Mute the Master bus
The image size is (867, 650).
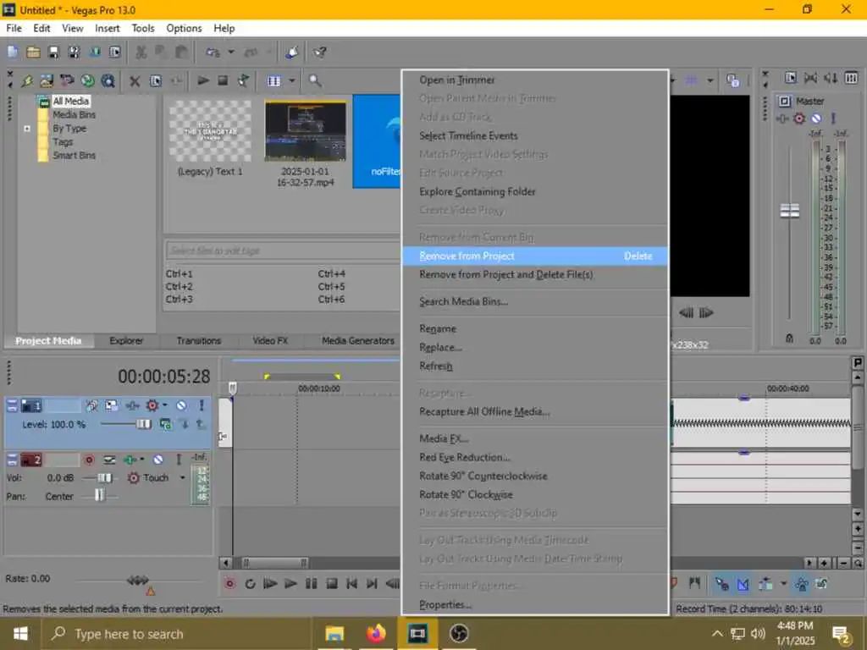tap(816, 118)
